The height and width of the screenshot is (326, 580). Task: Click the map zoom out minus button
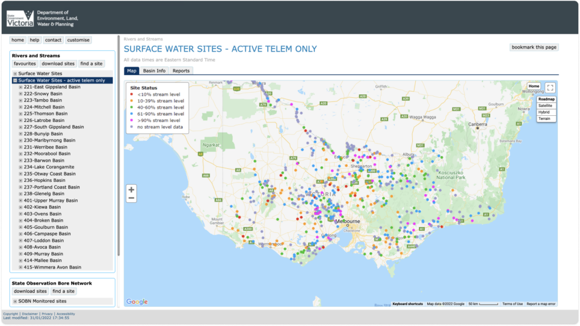pos(131,198)
